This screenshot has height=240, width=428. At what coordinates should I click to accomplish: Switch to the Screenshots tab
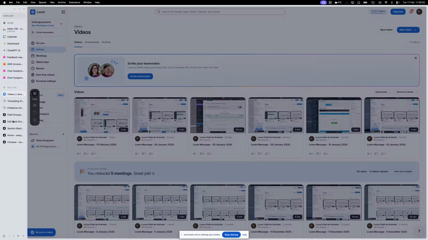92,42
